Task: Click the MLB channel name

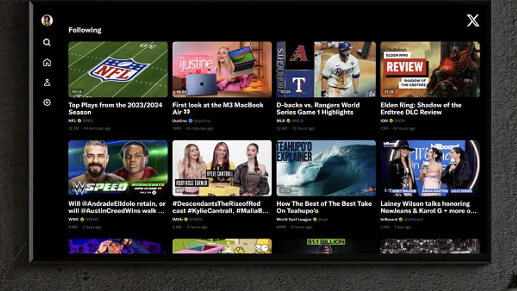Action: (280, 121)
